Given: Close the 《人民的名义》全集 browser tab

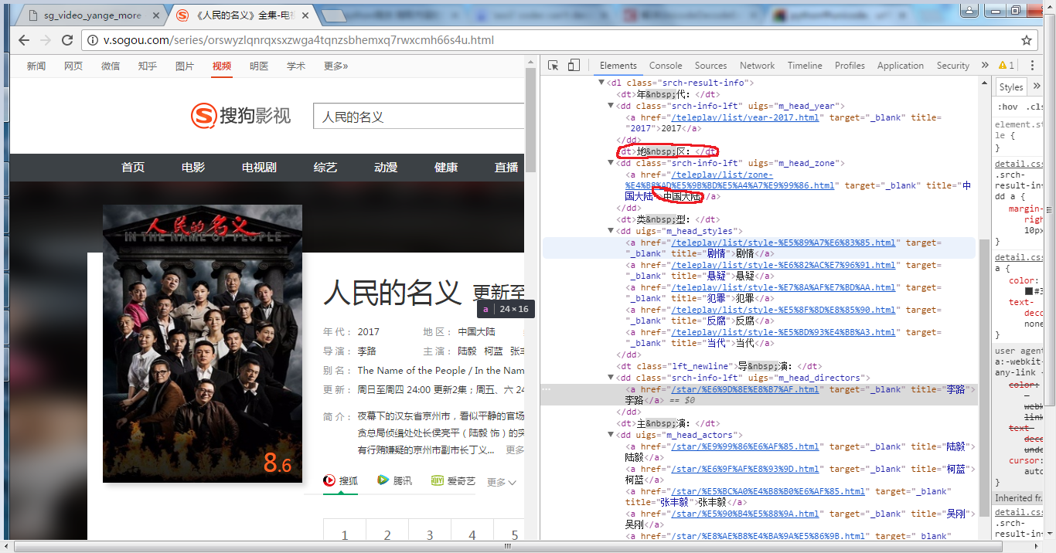Looking at the screenshot, I should coord(307,15).
